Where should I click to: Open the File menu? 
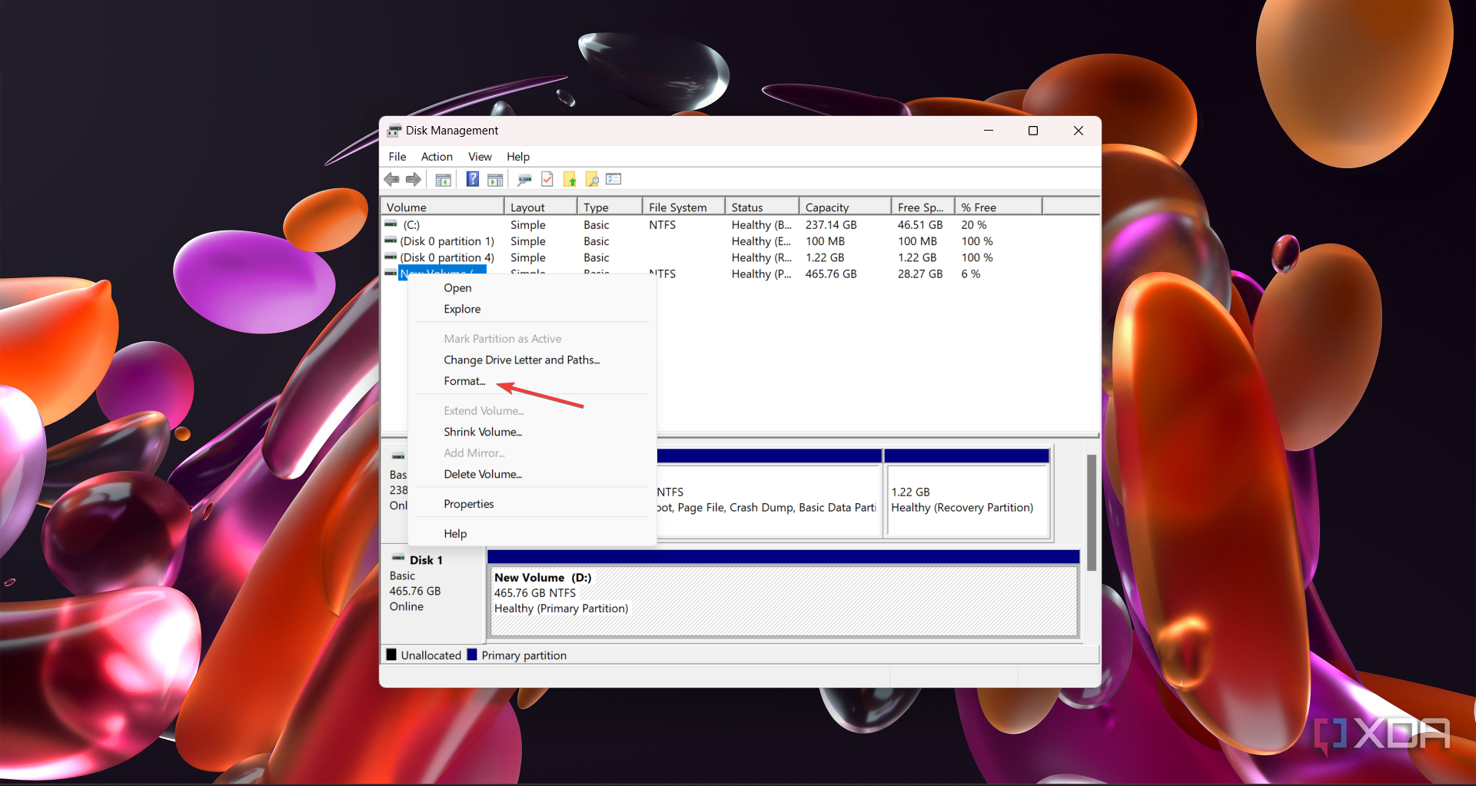click(x=397, y=157)
